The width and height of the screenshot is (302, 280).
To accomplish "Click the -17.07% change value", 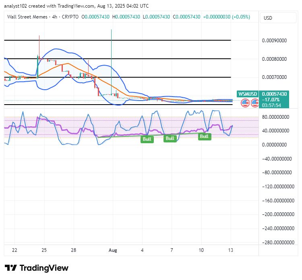I will tap(271, 100).
